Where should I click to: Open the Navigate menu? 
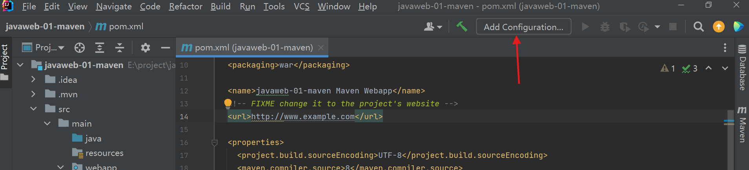click(114, 6)
